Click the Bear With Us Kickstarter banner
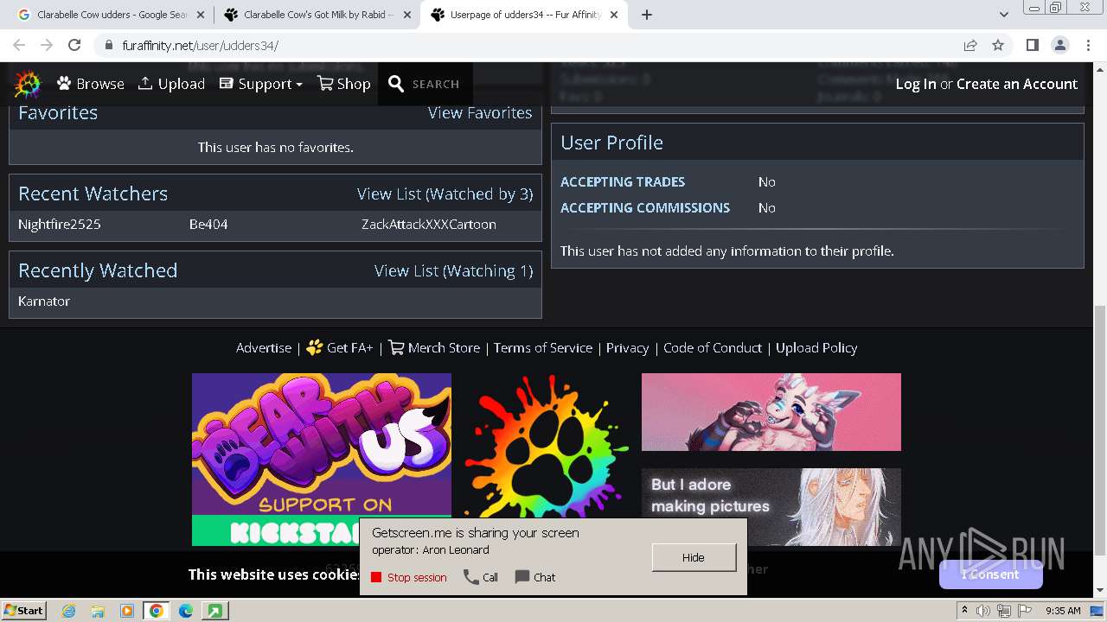This screenshot has width=1107, height=622. click(x=322, y=459)
